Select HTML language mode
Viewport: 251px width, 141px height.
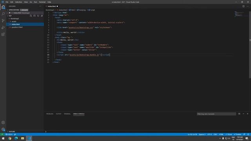point(221,134)
